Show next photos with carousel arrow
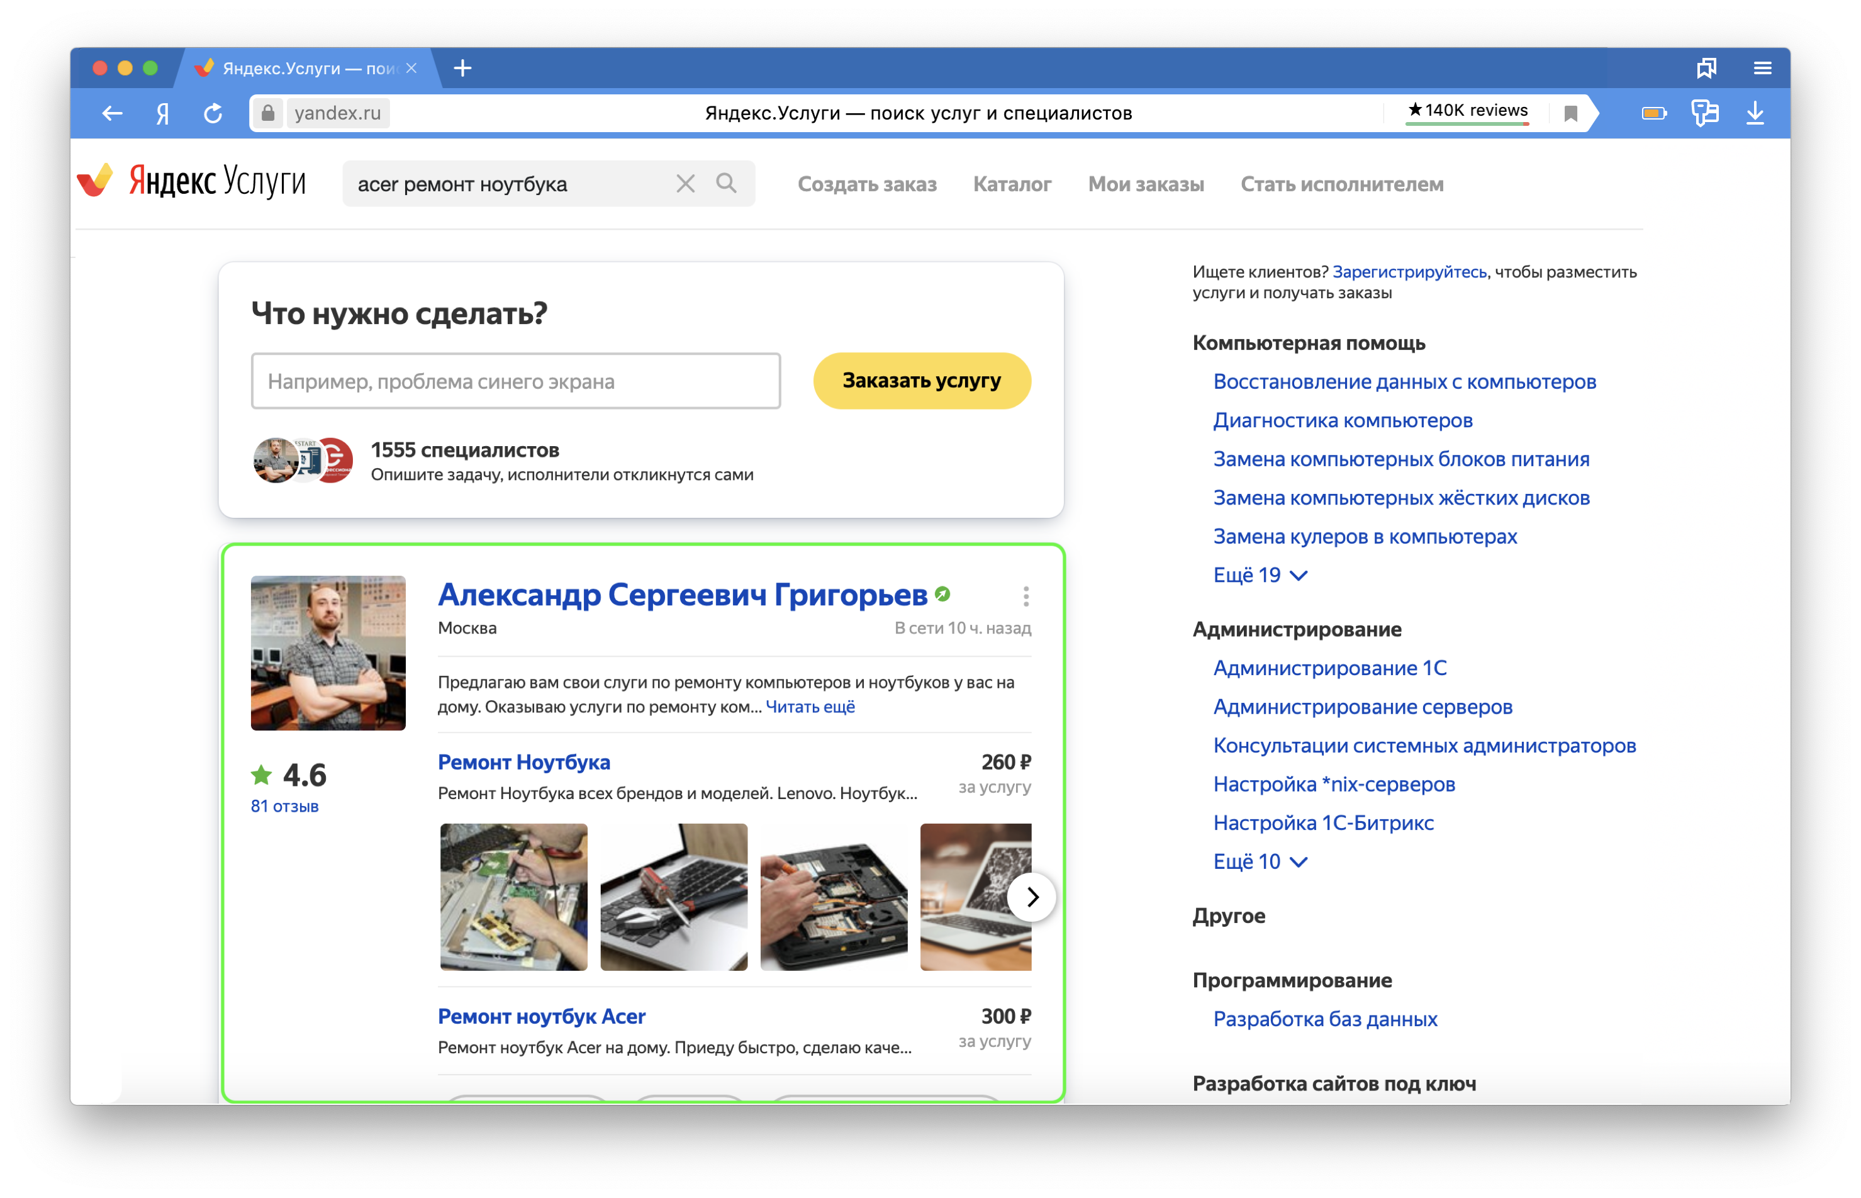The image size is (1861, 1198). (x=1031, y=897)
